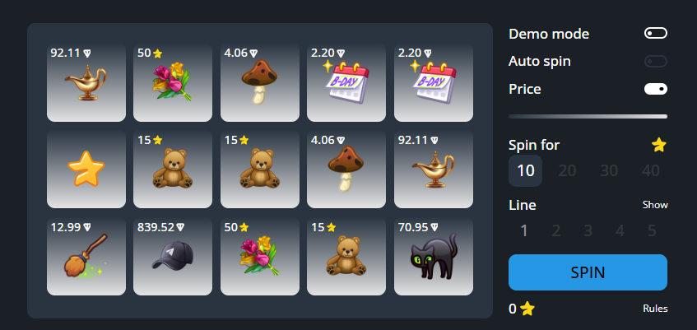Hit the blue SPIN button
Screen dimensions: 697x330
coord(588,272)
